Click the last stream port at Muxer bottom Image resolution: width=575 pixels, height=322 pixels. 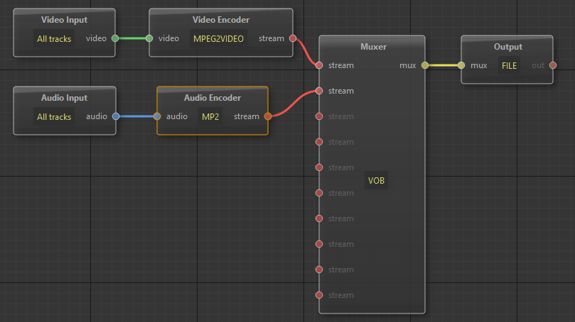pyautogui.click(x=319, y=295)
